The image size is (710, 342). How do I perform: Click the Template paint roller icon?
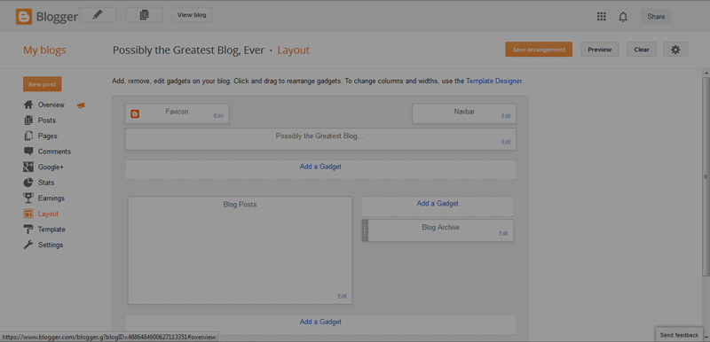click(x=28, y=229)
